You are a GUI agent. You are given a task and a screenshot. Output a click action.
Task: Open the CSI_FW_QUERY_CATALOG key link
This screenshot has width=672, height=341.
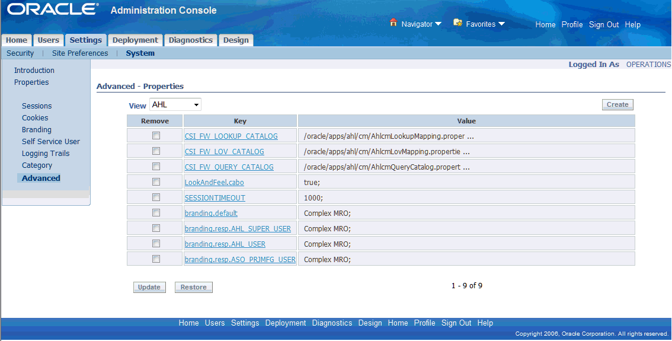[x=229, y=167]
